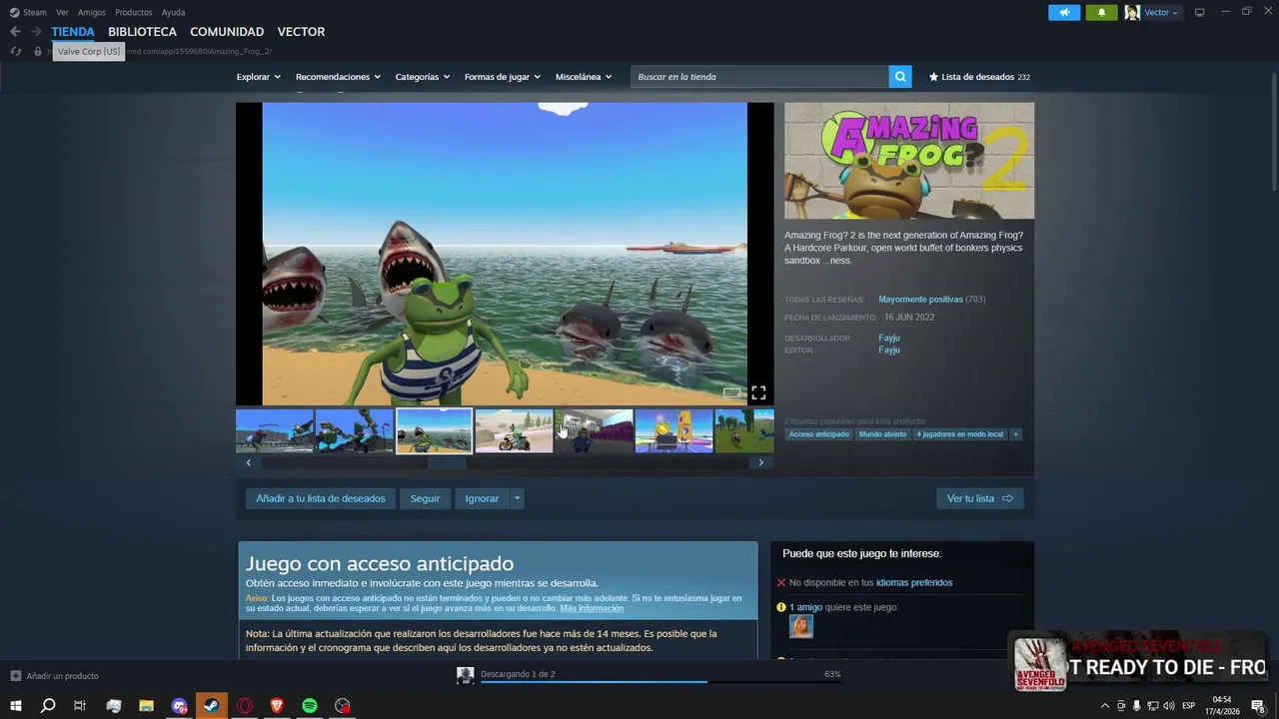The image size is (1279, 719).
Task: Open the Ayuda menu
Action: [x=173, y=12]
